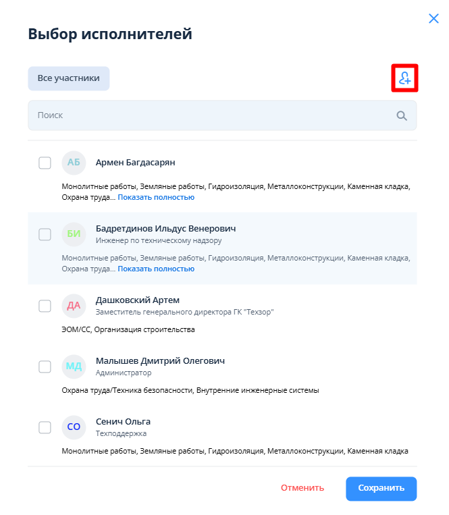
Task: Focus the Поиск search field
Action: (x=209, y=115)
